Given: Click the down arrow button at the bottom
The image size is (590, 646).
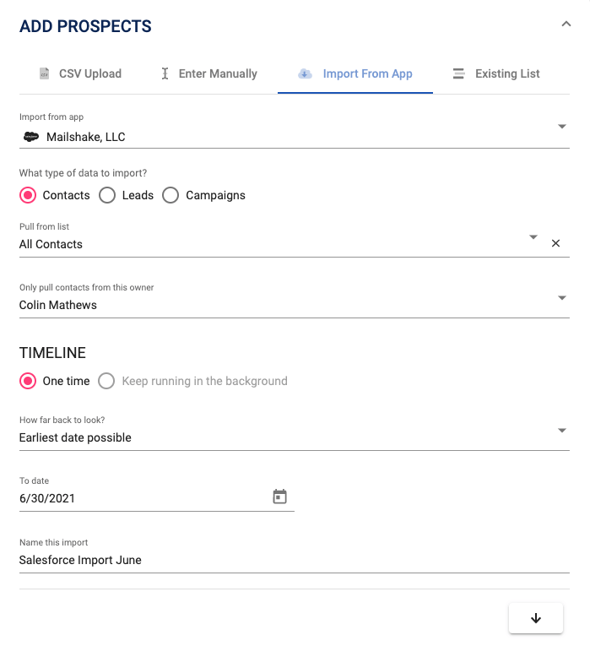Looking at the screenshot, I should 536,618.
